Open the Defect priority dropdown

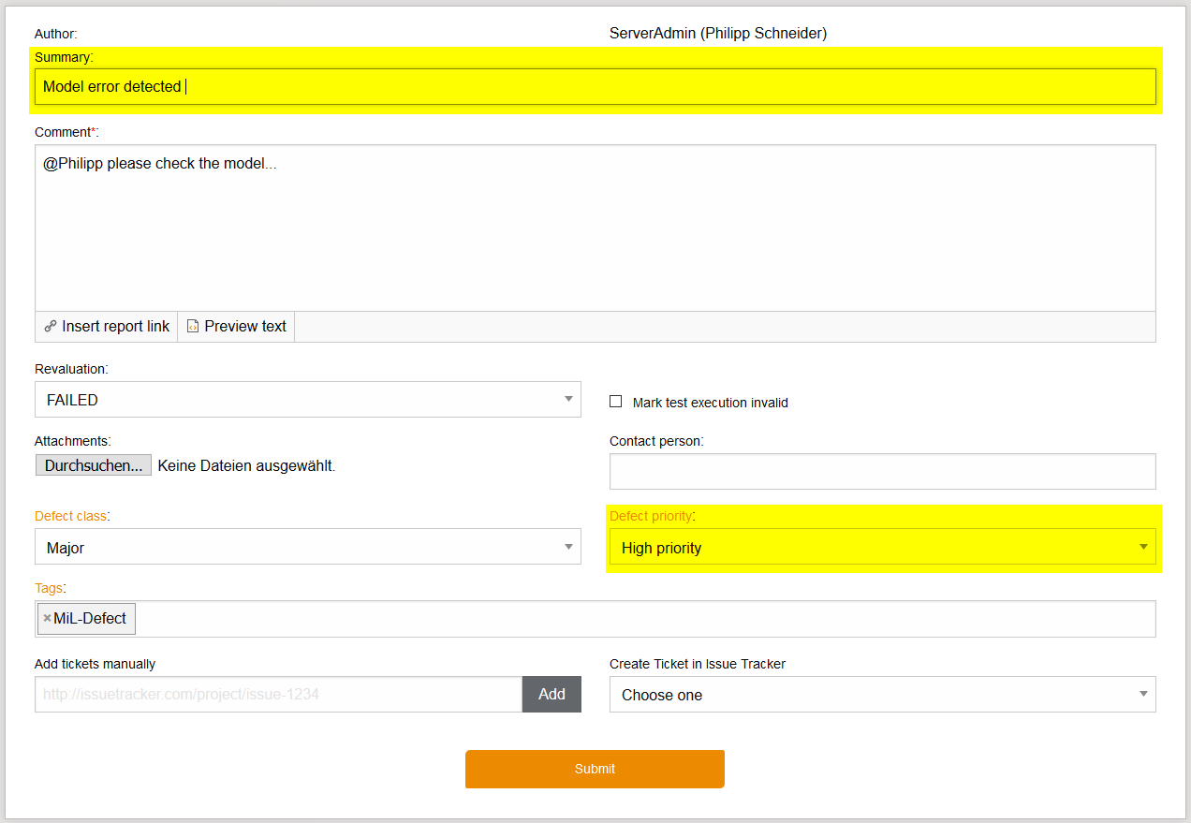coord(882,548)
